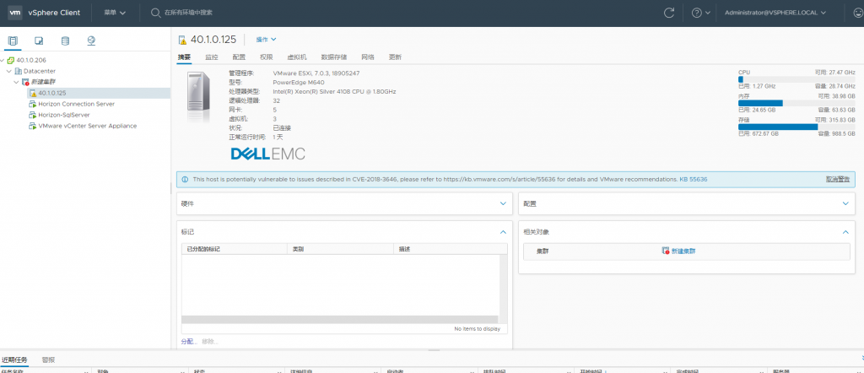
Task: Open the 操作 actions dropdown
Action: [266, 40]
